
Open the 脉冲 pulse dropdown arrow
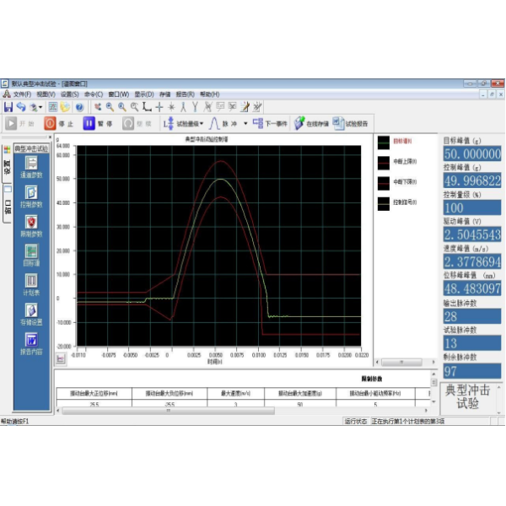(x=245, y=124)
